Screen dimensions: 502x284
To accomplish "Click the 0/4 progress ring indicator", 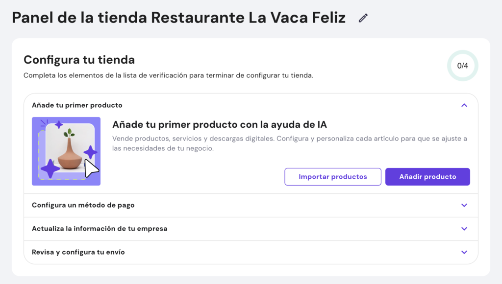I will 462,65.
